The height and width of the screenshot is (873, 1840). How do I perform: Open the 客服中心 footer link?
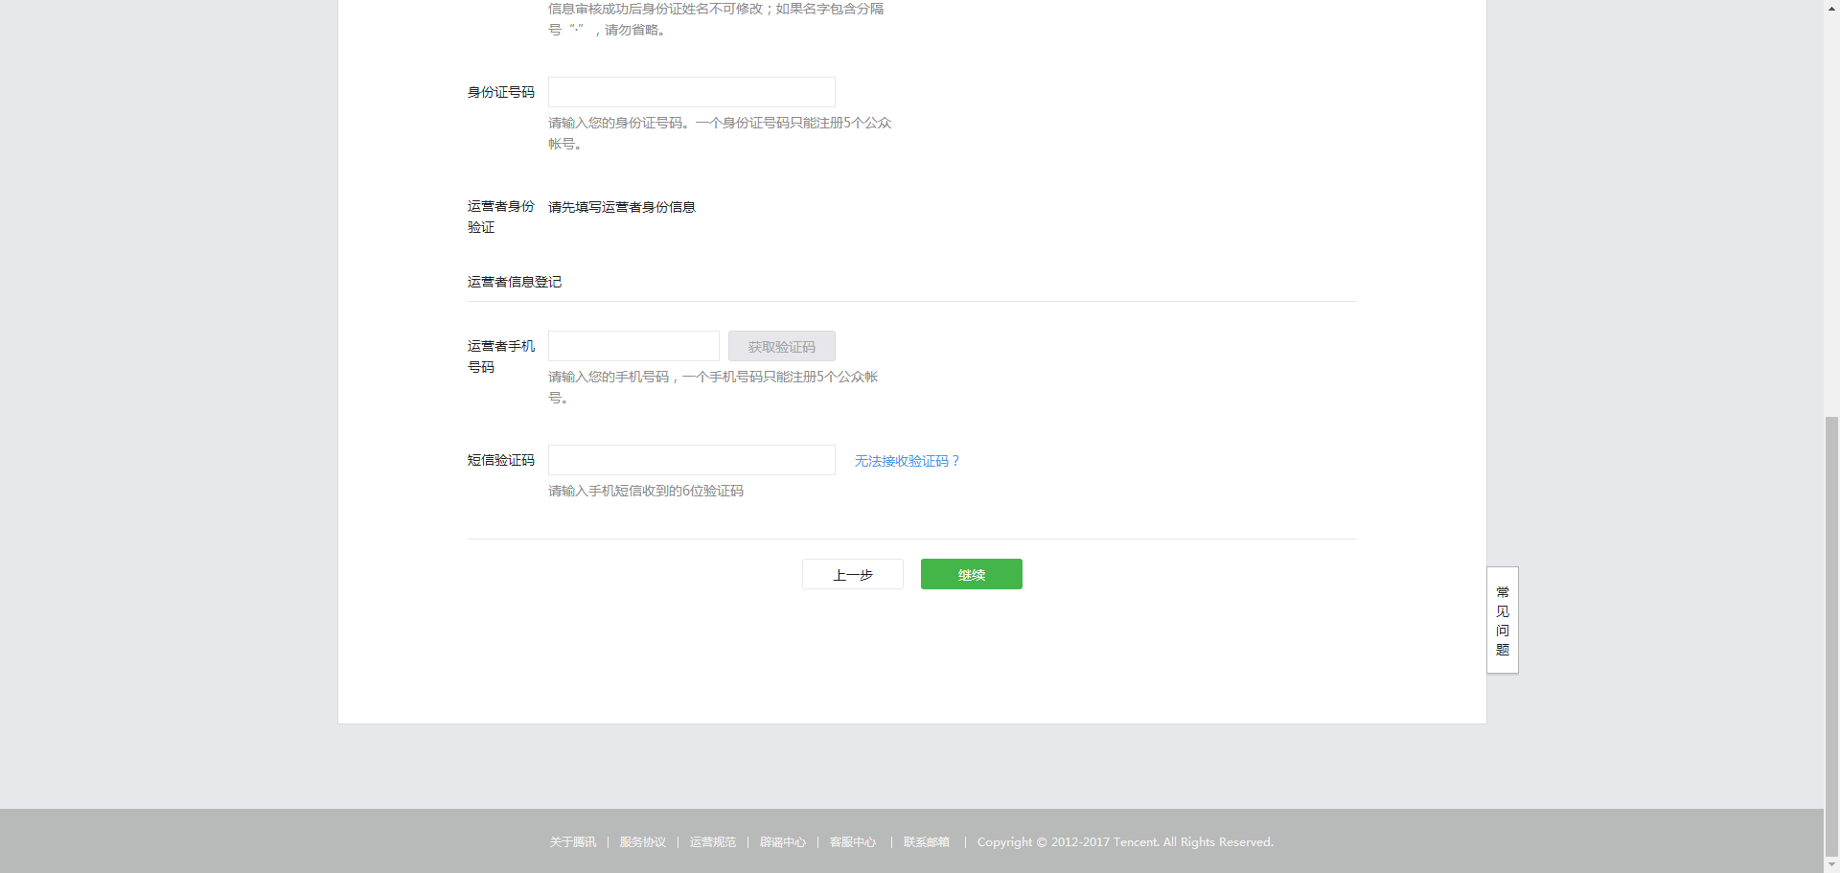(x=852, y=841)
